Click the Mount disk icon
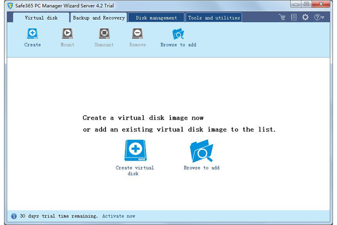337x225 pixels. (x=67, y=34)
